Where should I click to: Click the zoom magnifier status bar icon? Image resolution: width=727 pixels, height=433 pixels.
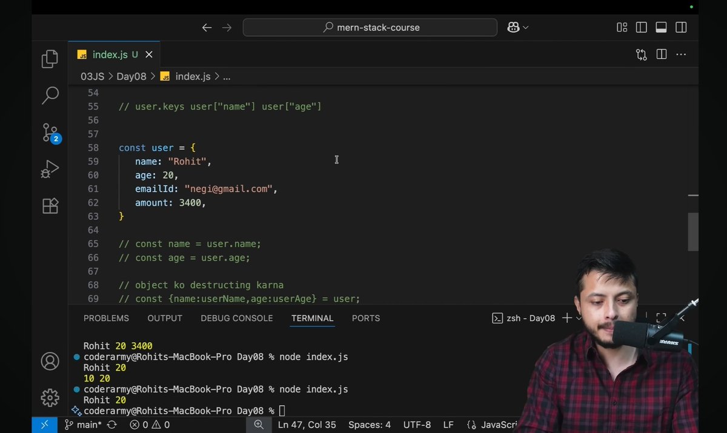(259, 425)
